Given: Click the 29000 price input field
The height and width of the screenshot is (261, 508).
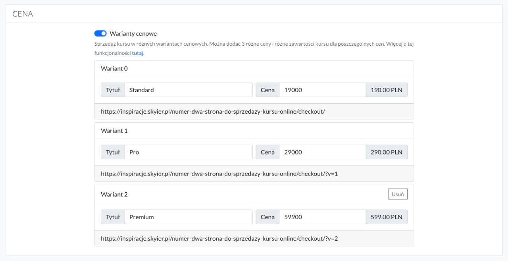Looking at the screenshot, I should pyautogui.click(x=322, y=152).
